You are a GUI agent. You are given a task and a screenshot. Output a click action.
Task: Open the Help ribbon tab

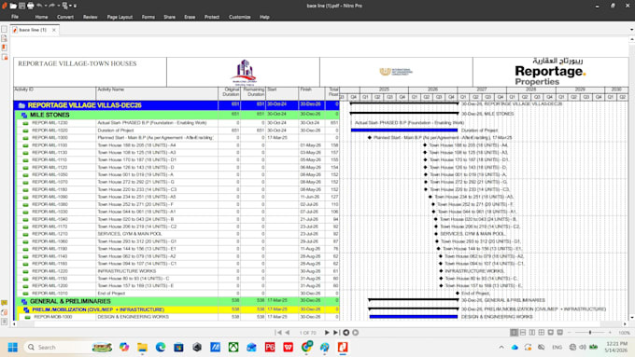264,17
